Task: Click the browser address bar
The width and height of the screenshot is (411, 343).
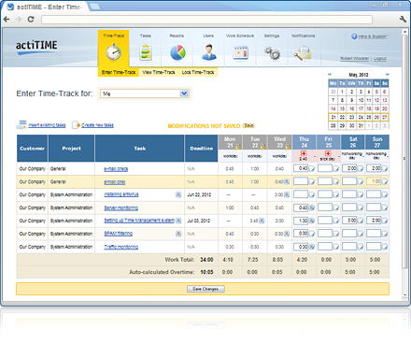Action: point(206,20)
